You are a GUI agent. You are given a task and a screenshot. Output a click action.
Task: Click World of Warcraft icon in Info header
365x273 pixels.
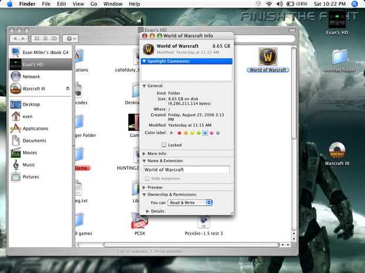[x=148, y=49]
